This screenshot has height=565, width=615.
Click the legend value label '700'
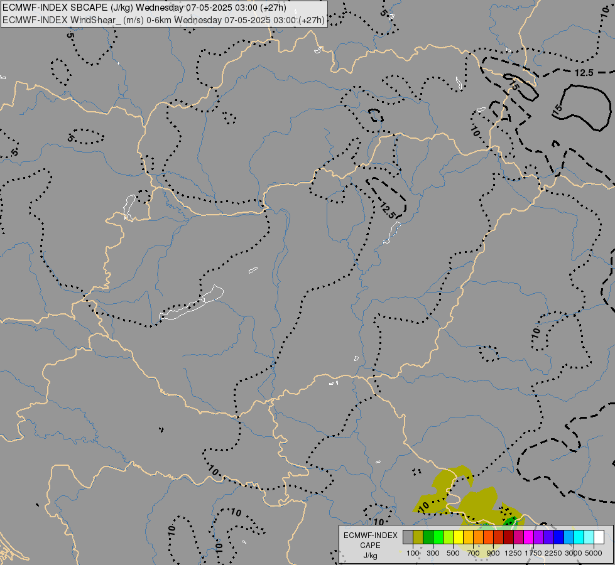474,553
